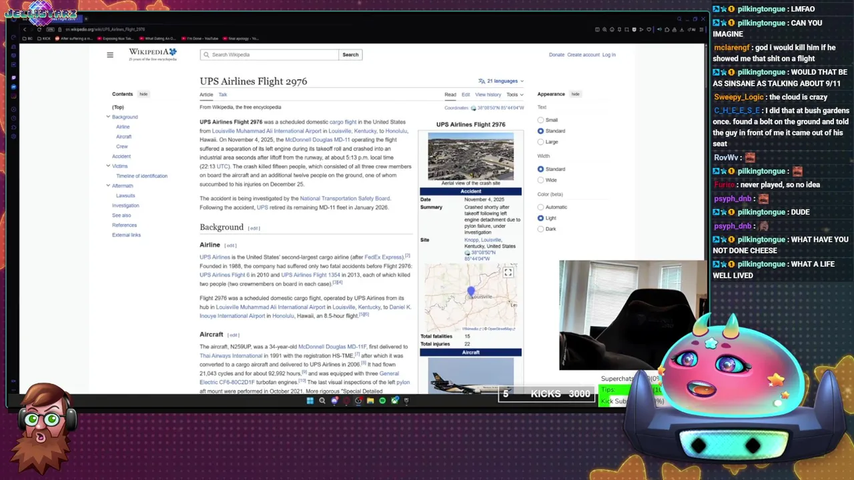This screenshot has width=854, height=480.
Task: Select Wide width option
Action: pos(540,180)
